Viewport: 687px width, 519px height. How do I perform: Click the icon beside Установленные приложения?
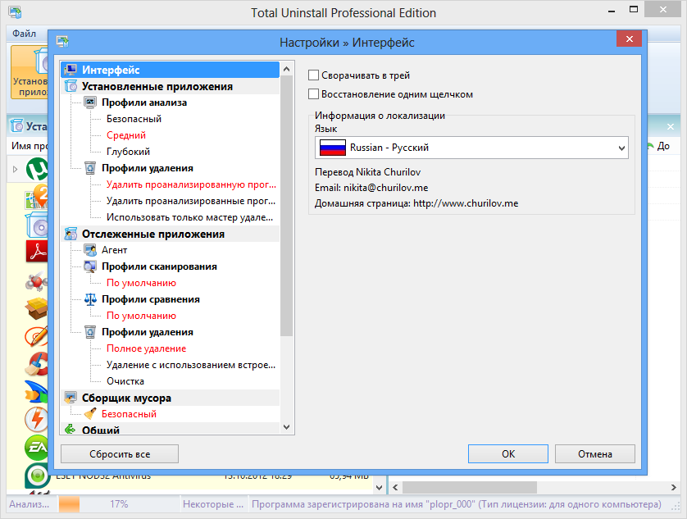[71, 86]
